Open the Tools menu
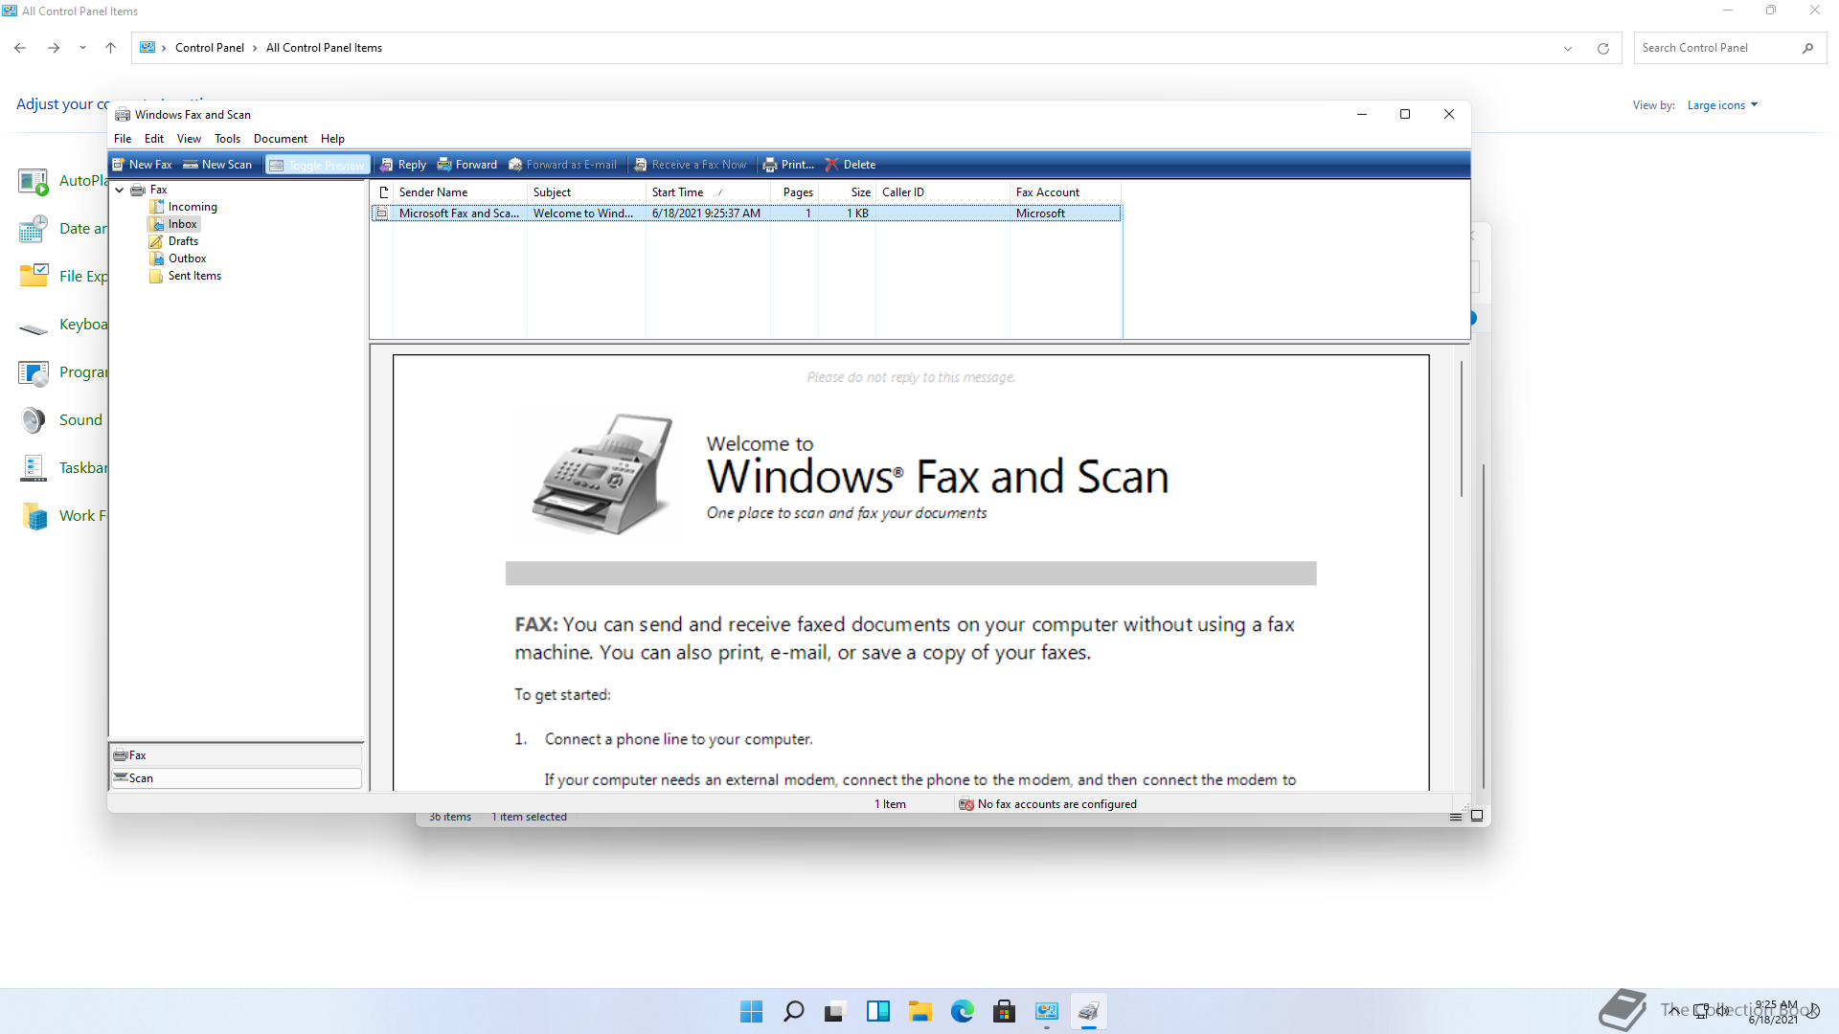 pyautogui.click(x=228, y=139)
